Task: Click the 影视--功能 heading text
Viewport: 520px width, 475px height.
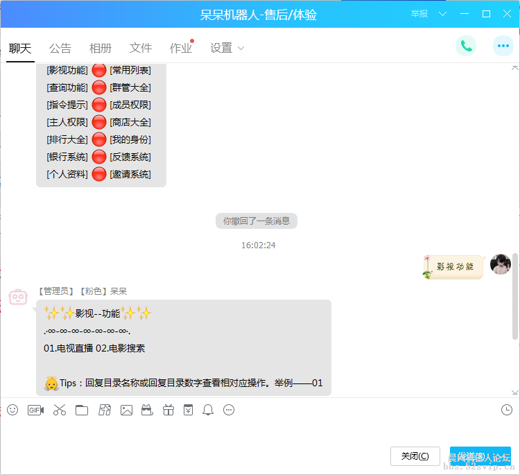Action: click(98, 313)
